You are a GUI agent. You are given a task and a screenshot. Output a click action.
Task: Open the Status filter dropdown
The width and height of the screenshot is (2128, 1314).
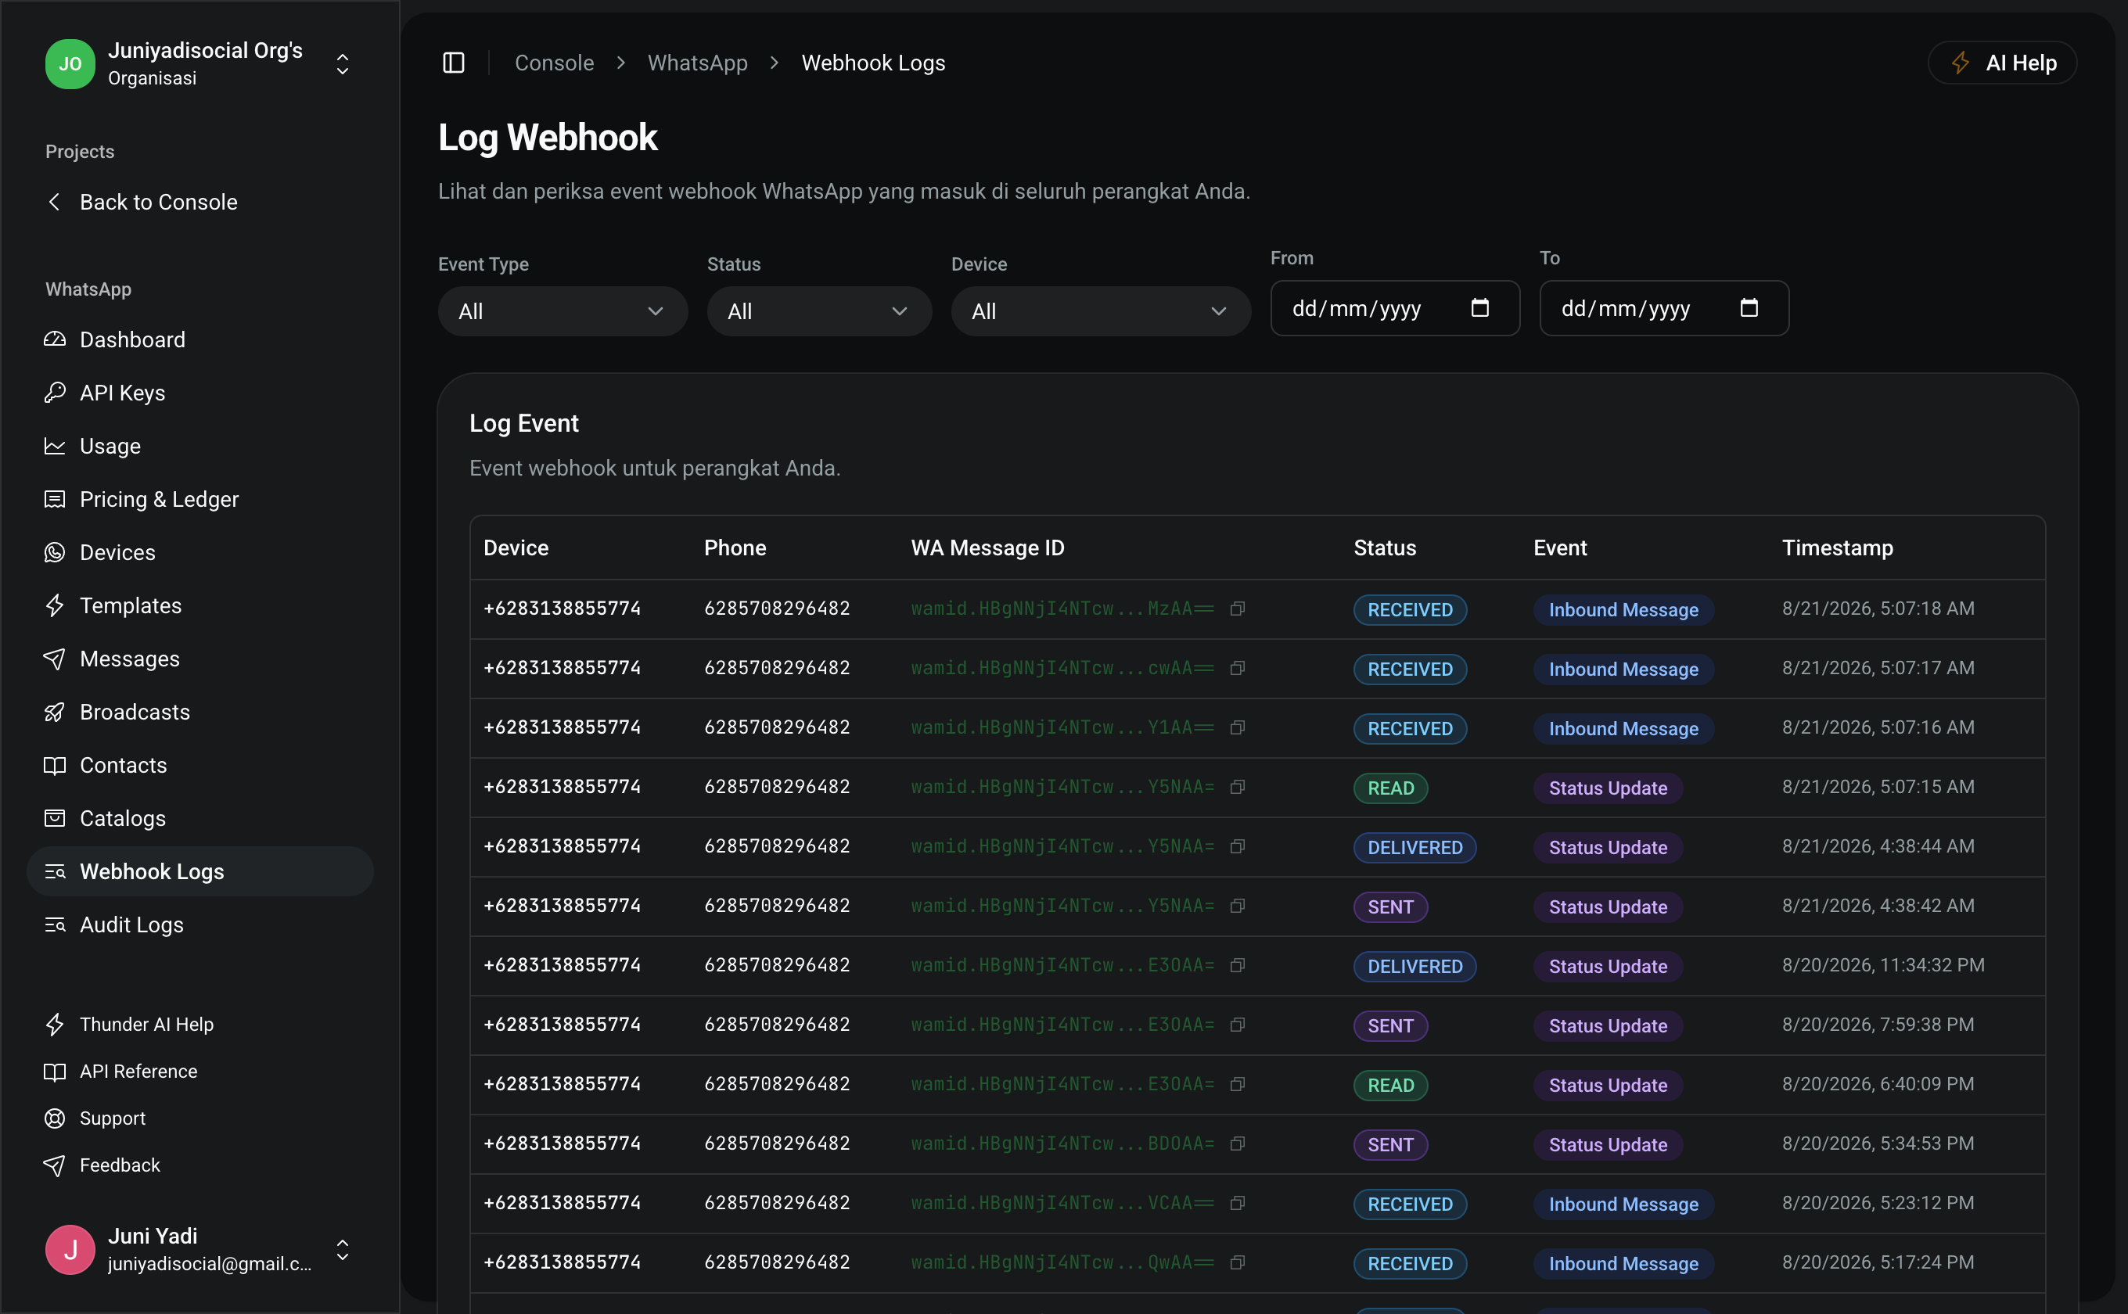[819, 311]
